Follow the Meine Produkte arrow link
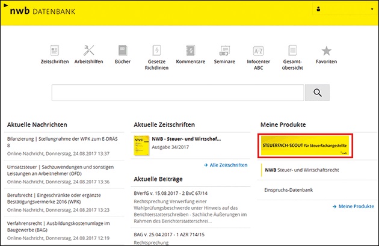The image size is (379, 246). click(353, 206)
